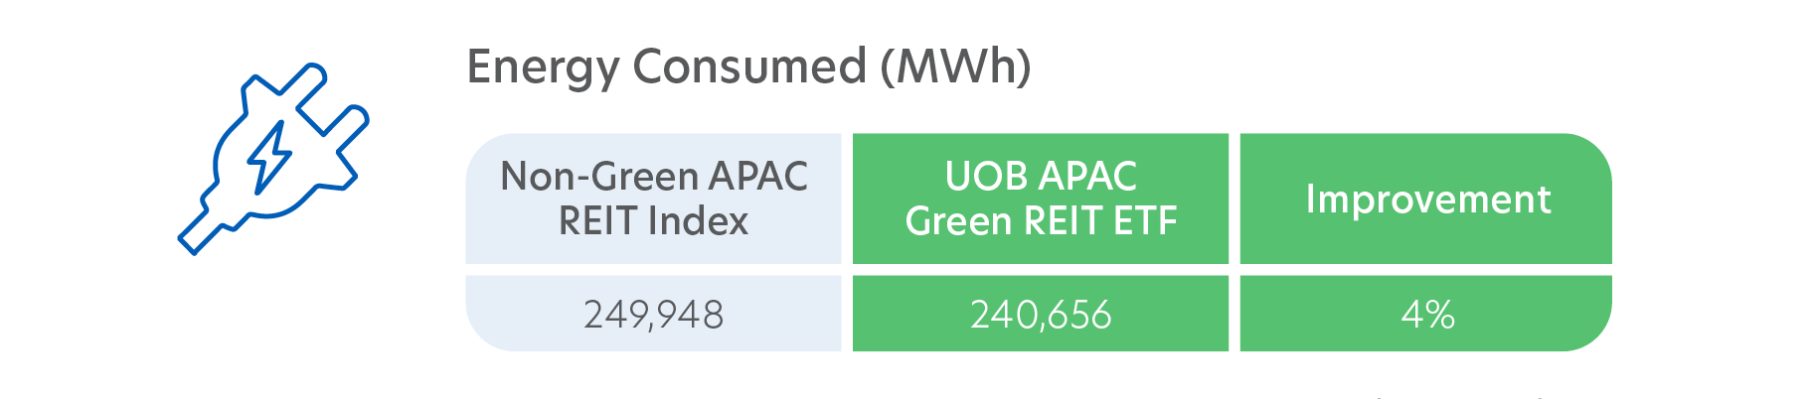Click the (MWh) unit in the title
The height and width of the screenshot is (399, 1812).
click(956, 67)
